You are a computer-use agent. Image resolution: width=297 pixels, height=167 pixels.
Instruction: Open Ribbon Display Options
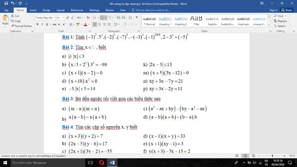pos(262,3)
